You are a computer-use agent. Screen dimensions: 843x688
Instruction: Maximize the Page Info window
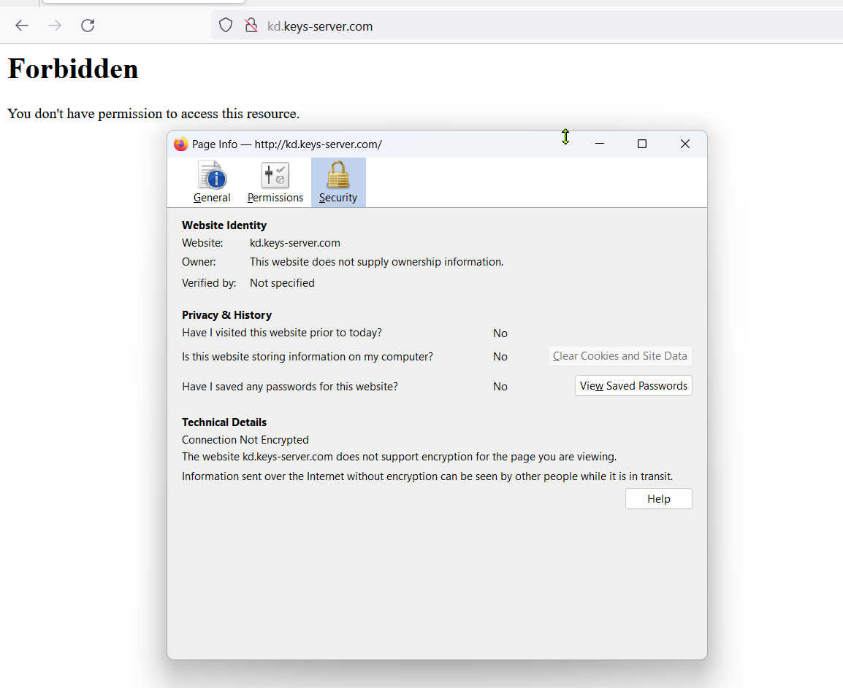(x=642, y=144)
